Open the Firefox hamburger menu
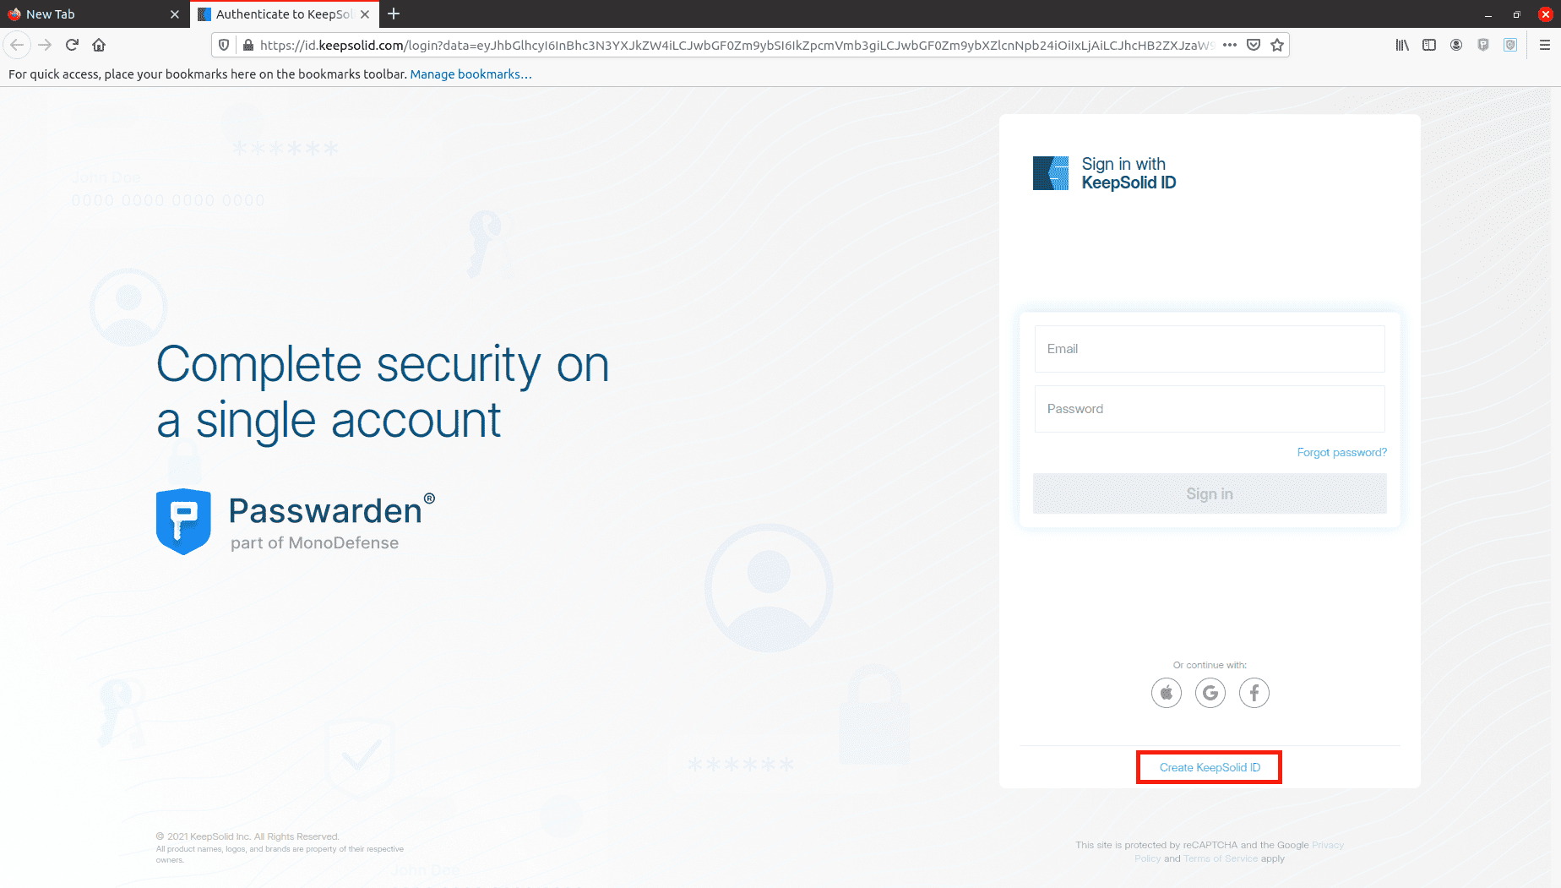The image size is (1561, 888). click(x=1544, y=45)
